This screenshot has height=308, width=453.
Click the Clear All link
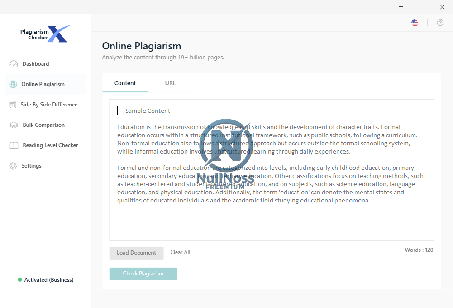(x=180, y=252)
